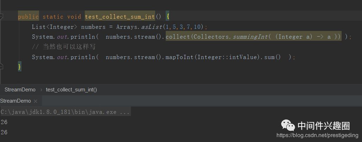Image resolution: width=362 pixels, height=142 pixels.
Task: Click the sum() call
Action: [272, 57]
